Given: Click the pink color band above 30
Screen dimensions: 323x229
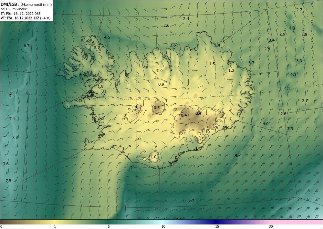Looking at the screenshot, I should pos(297,222).
